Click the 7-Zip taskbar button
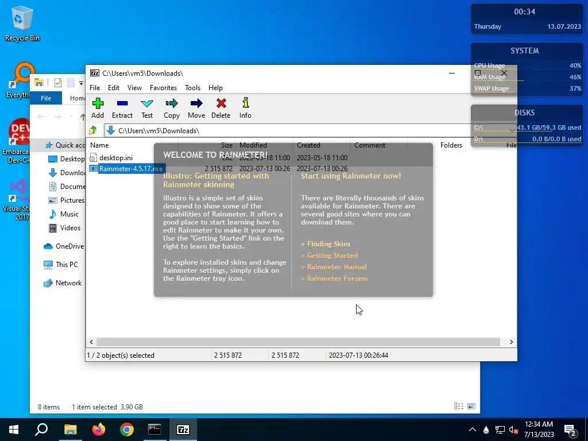The width and height of the screenshot is (588, 441). tap(183, 430)
